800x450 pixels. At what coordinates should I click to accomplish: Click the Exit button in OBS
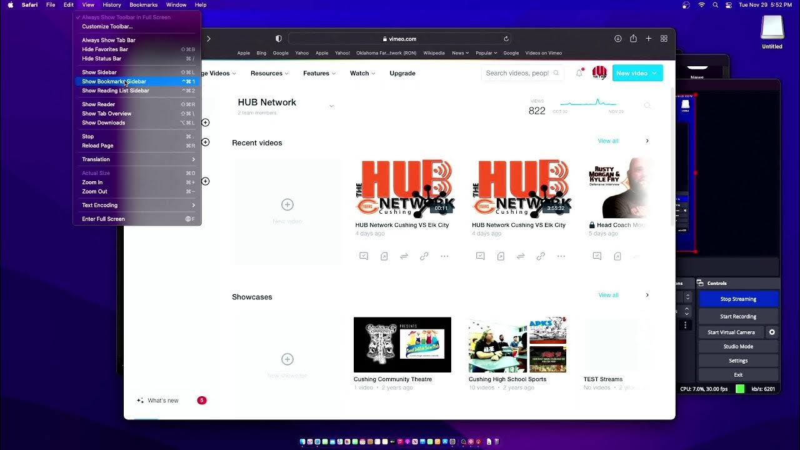click(x=738, y=375)
